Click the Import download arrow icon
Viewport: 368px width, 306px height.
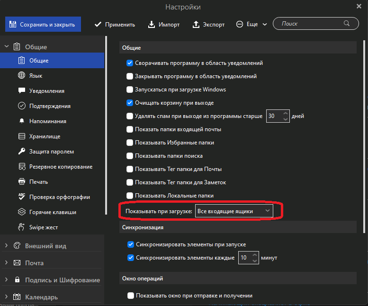[152, 25]
